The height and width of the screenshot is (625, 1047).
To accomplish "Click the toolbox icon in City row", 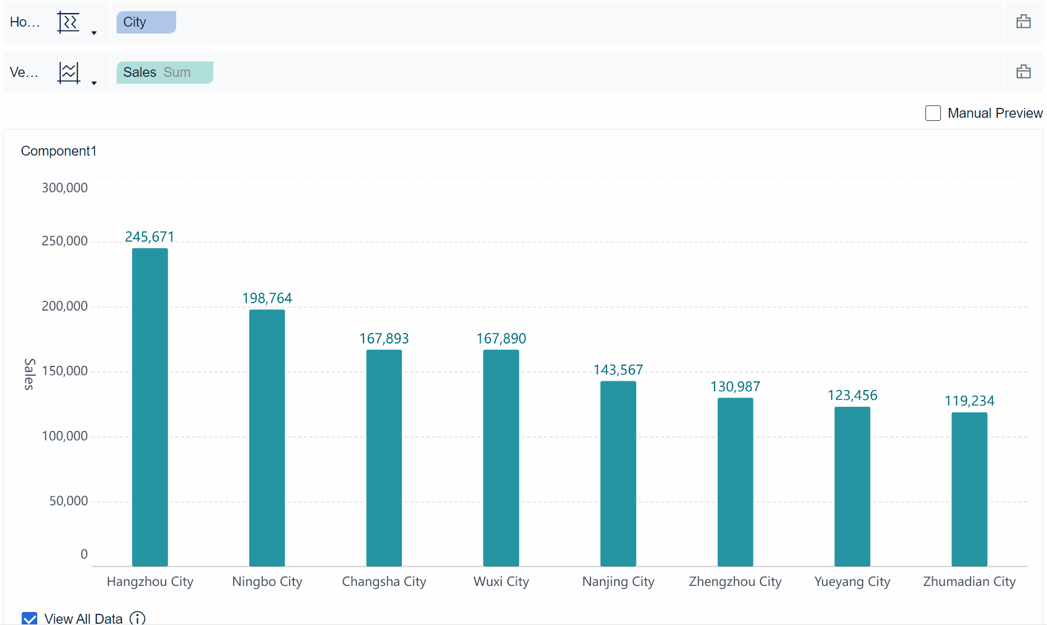I will pos(1023,22).
